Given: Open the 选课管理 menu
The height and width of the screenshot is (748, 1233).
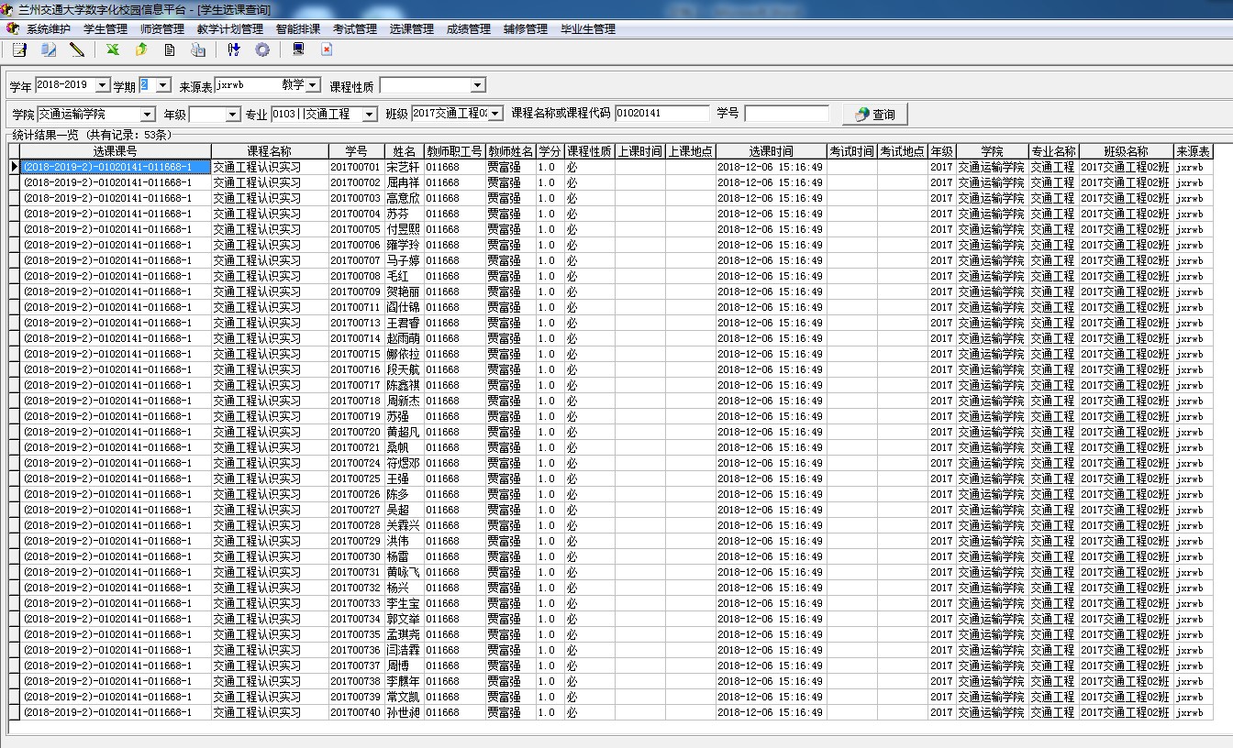Looking at the screenshot, I should coord(411,29).
